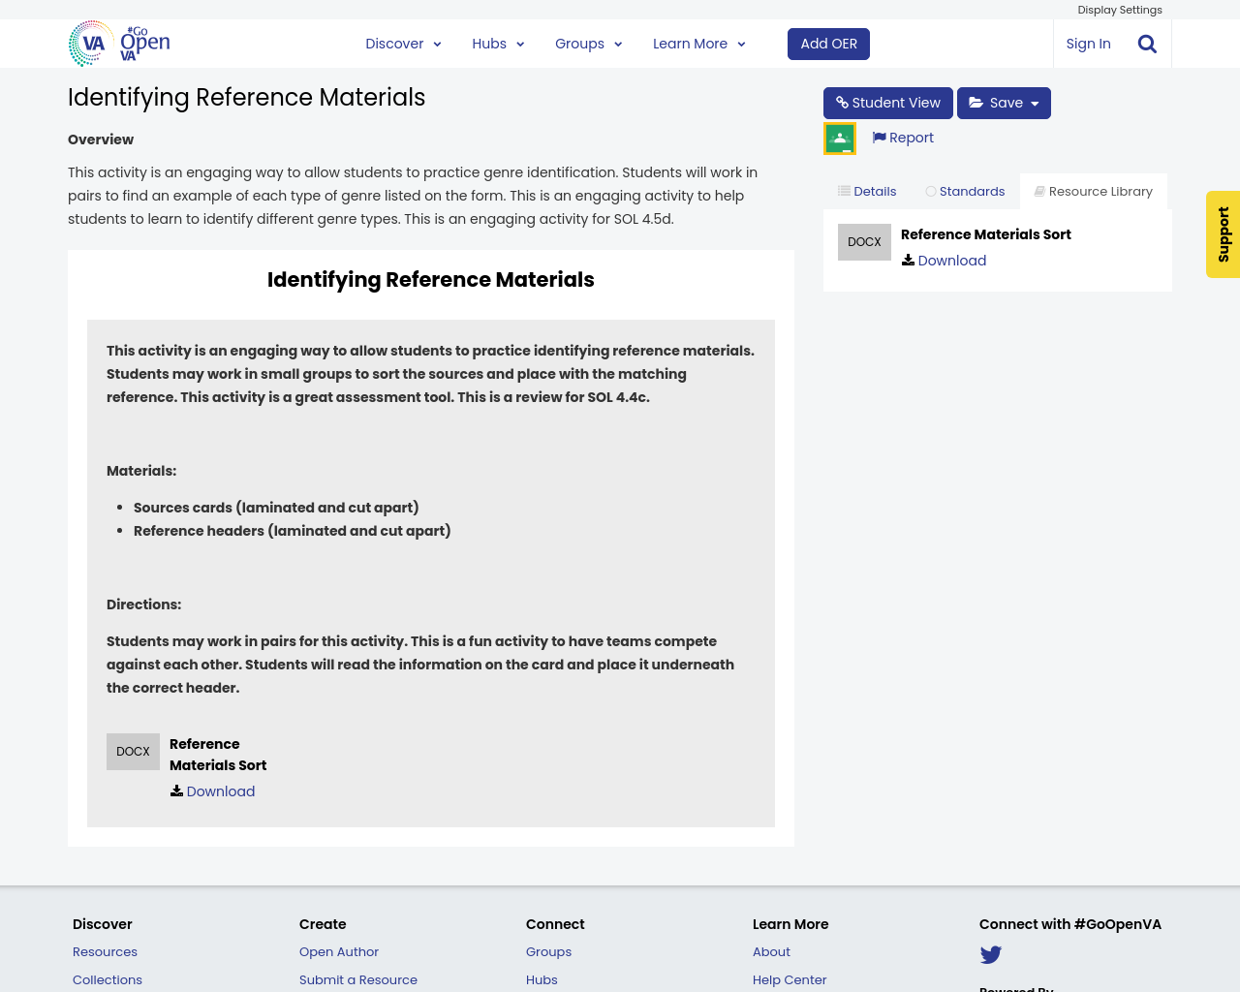Image resolution: width=1240 pixels, height=992 pixels.
Task: Open Display Settings
Action: [1120, 9]
